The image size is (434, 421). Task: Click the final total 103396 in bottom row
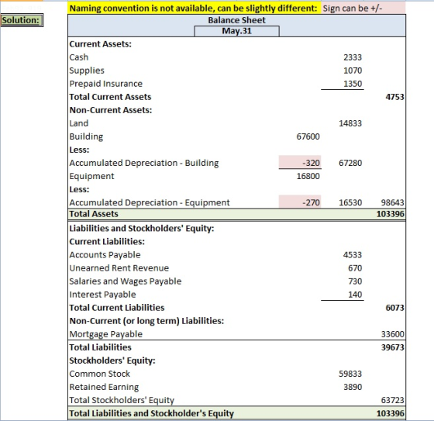coord(391,413)
